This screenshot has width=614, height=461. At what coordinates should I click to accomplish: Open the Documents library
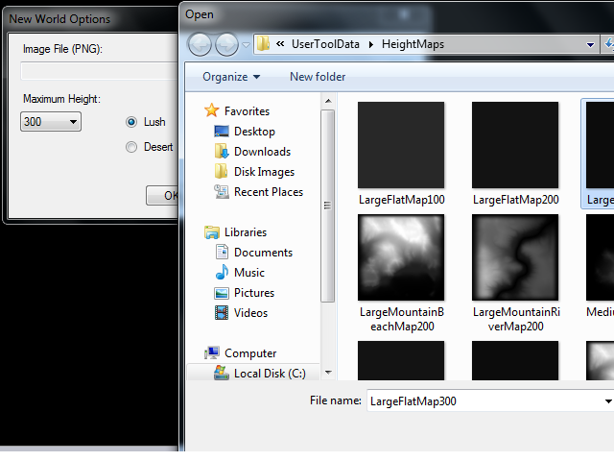pyautogui.click(x=263, y=253)
